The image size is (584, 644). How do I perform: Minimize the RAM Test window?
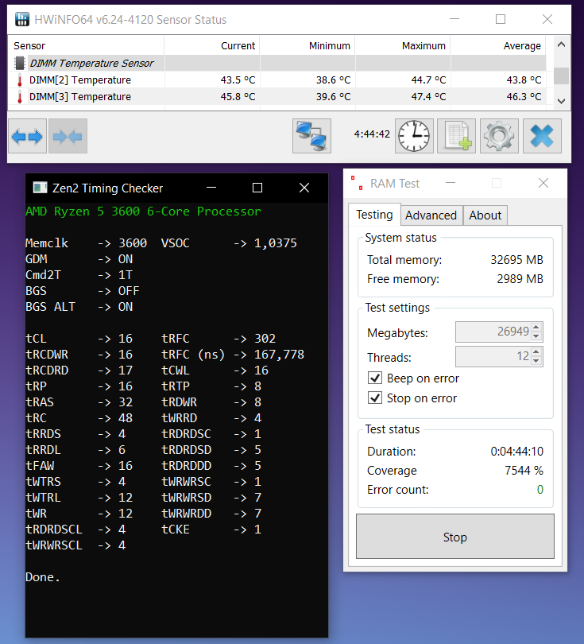(451, 183)
